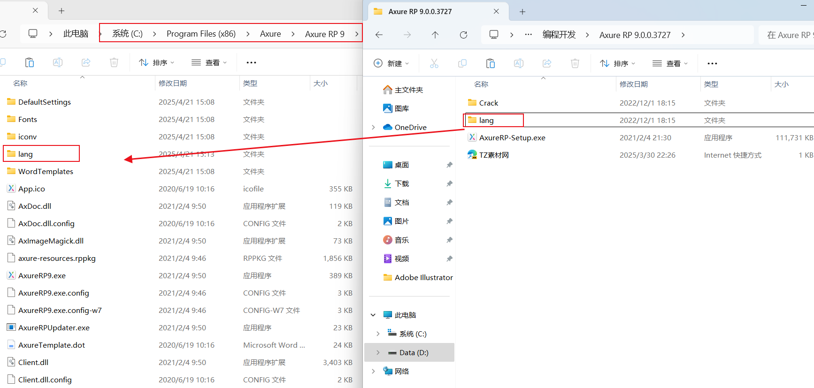Viewport: 814px width, 388px height.
Task: Add new tab in right window
Action: click(522, 11)
